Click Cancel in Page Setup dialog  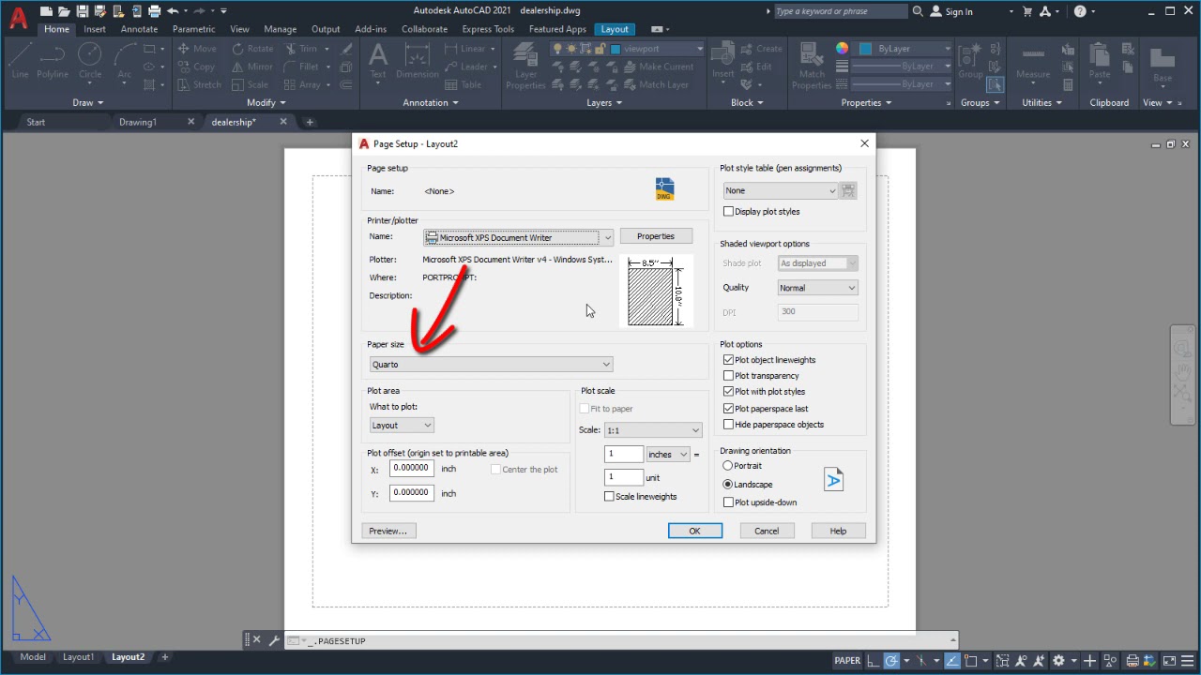[767, 531]
